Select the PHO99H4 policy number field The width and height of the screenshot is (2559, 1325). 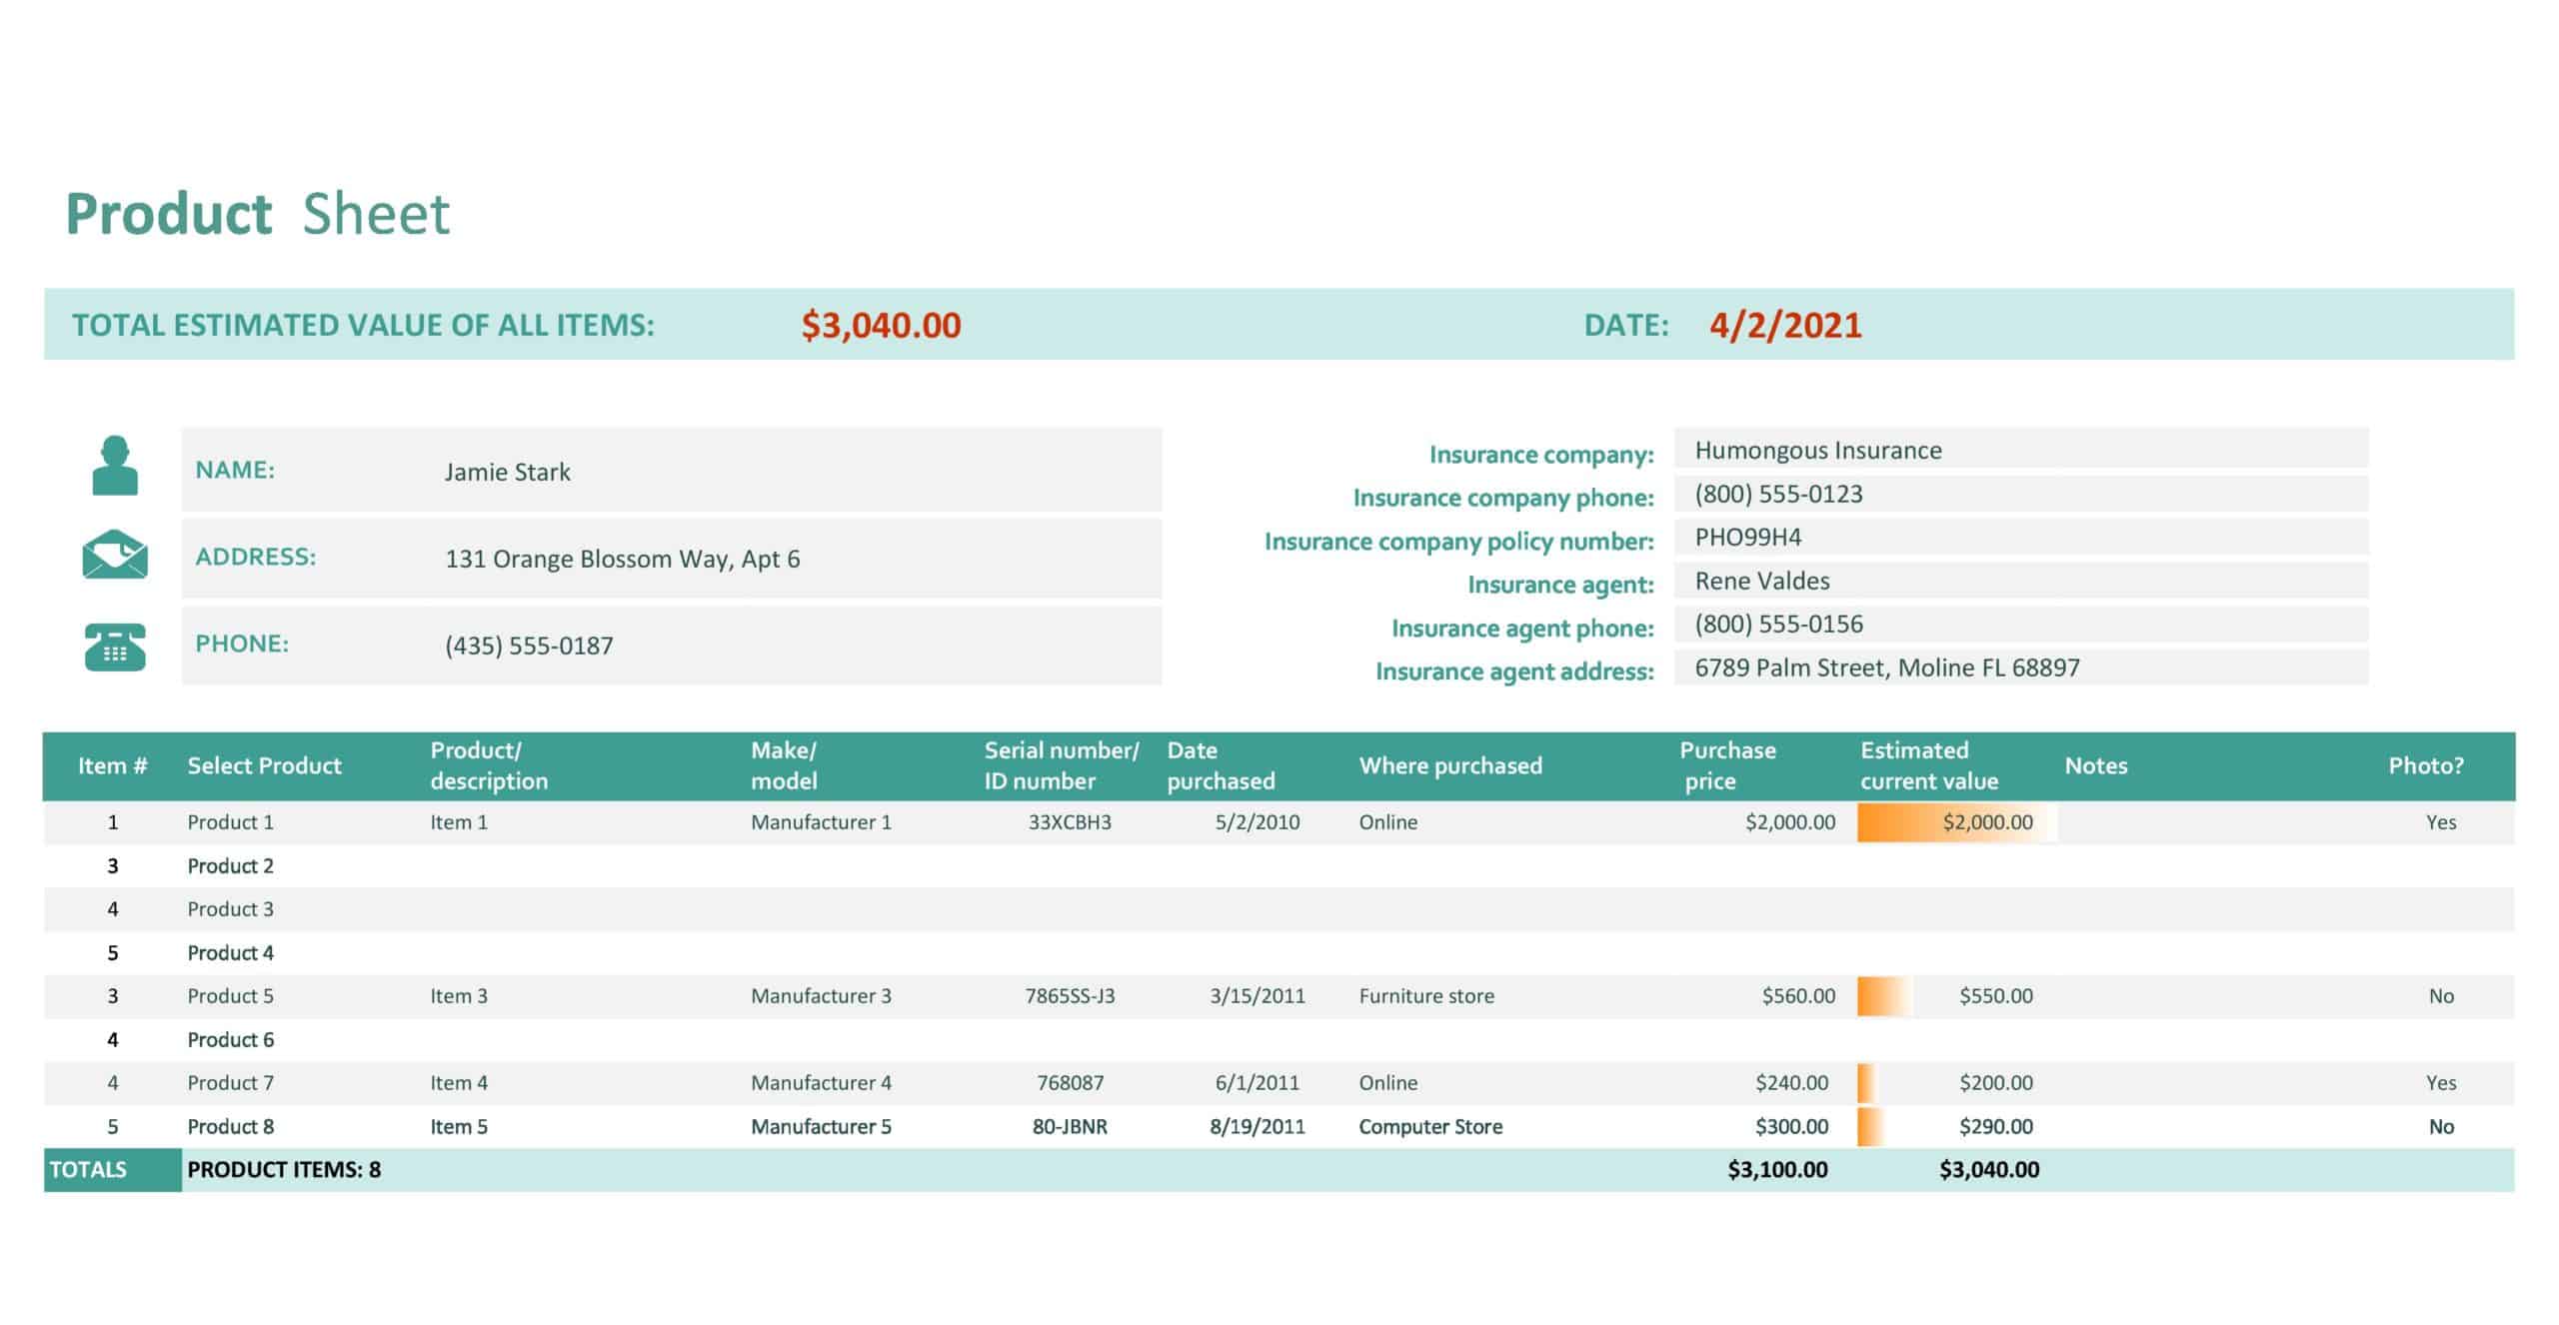point(1747,538)
